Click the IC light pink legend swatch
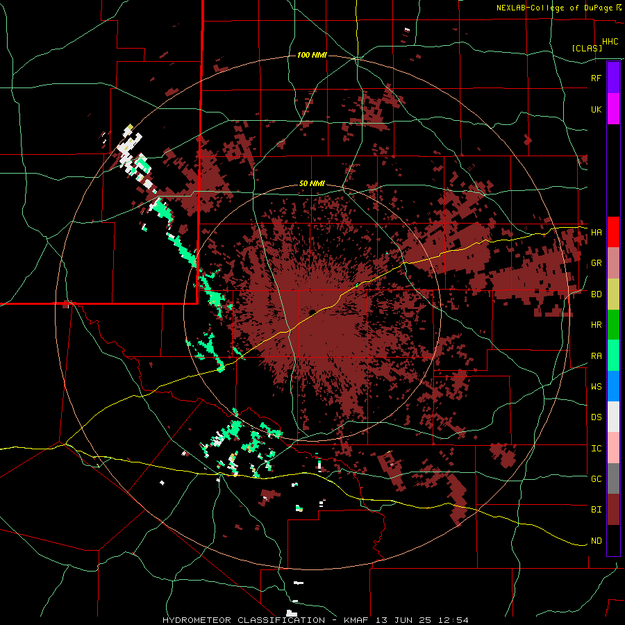 tap(613, 448)
